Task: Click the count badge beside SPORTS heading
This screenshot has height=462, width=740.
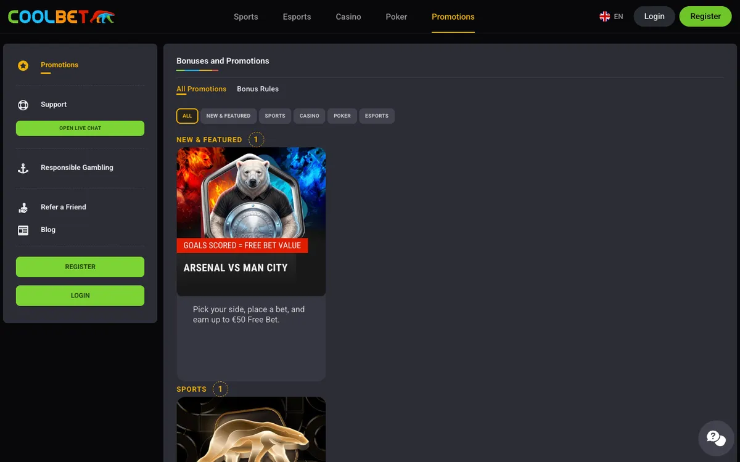Action: (220, 389)
